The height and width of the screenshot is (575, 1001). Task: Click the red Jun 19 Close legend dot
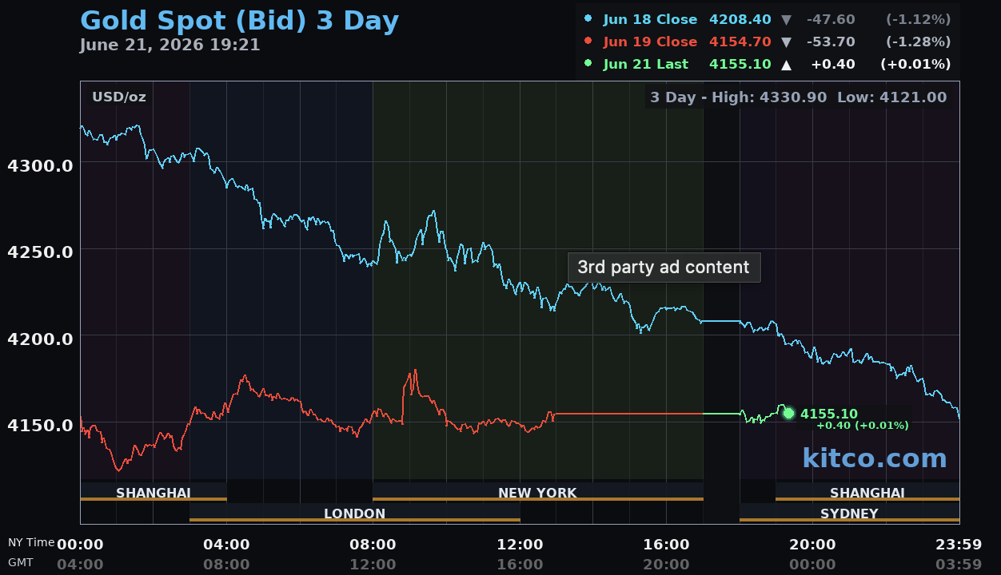click(588, 41)
